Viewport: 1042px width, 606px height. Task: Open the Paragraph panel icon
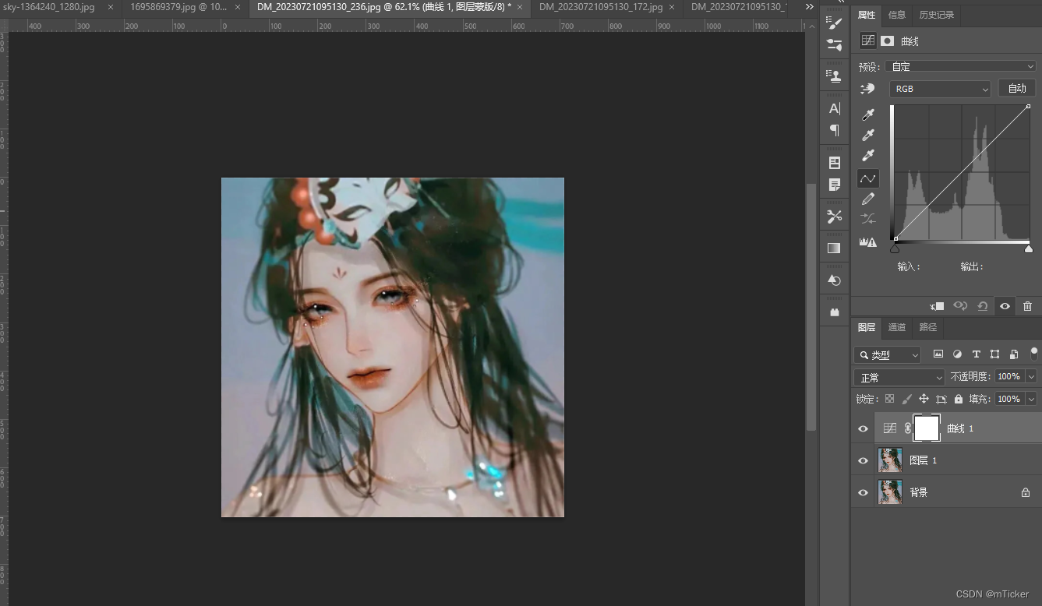pos(835,130)
